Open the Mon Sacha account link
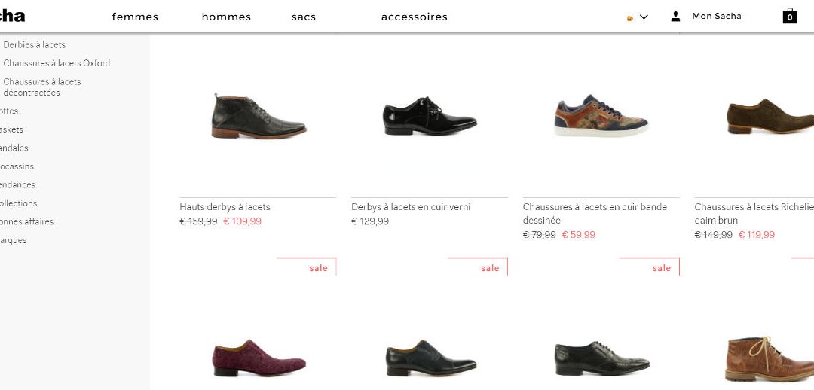This screenshot has height=390, width=814. tap(716, 16)
